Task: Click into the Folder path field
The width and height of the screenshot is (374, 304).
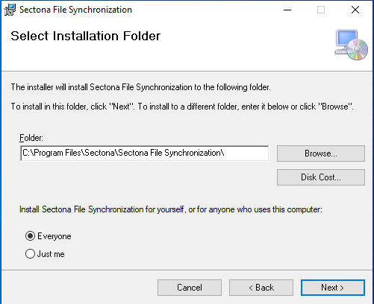Action: (x=144, y=153)
